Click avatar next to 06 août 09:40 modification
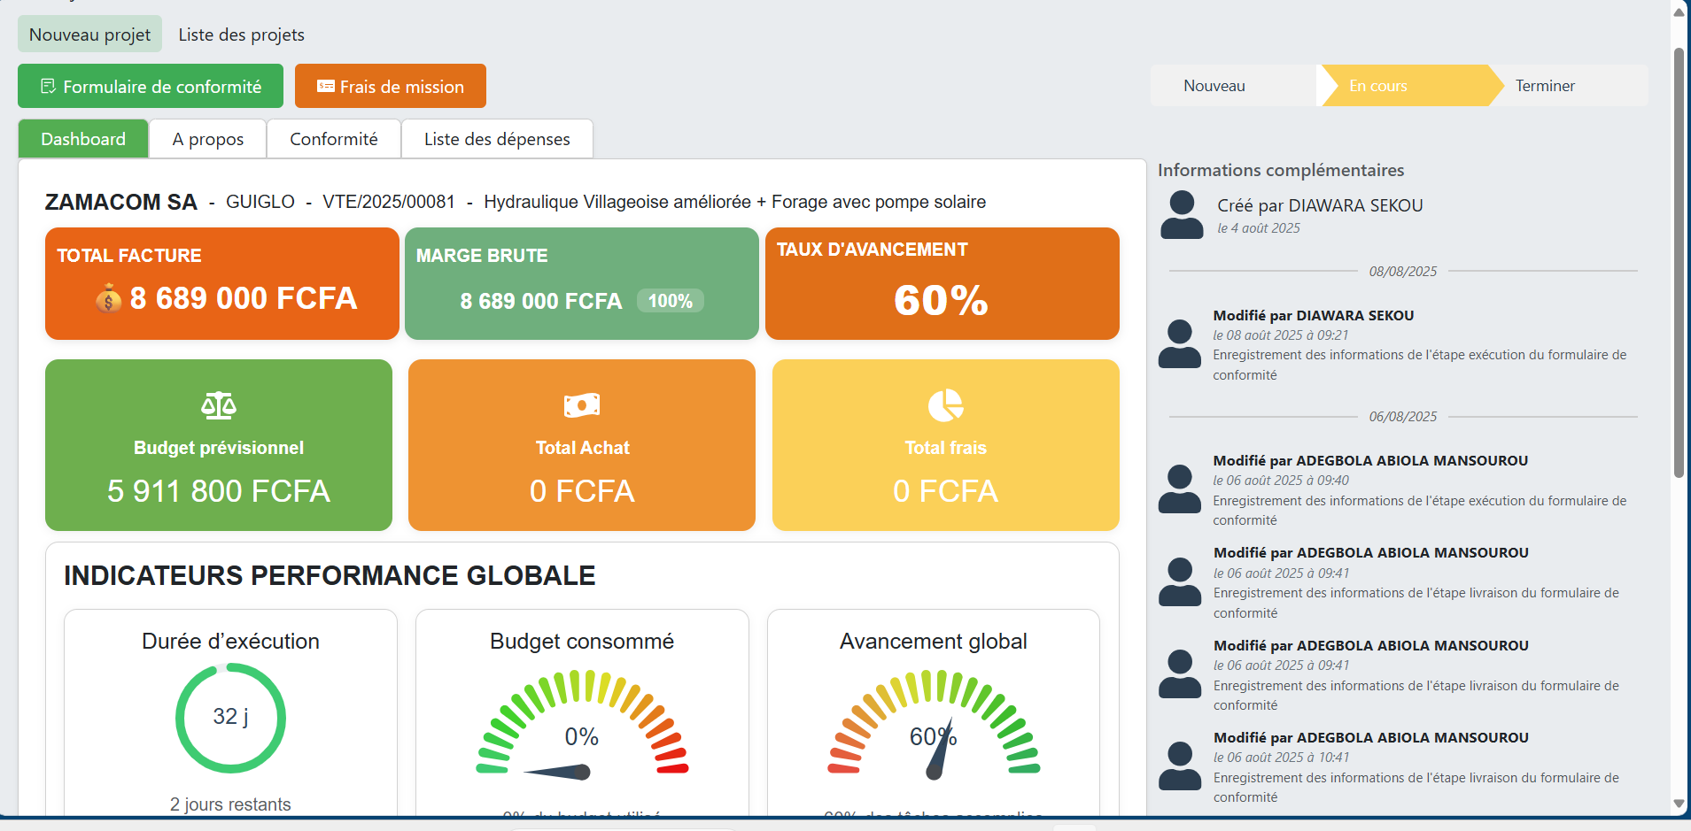The image size is (1691, 831). coord(1180,489)
